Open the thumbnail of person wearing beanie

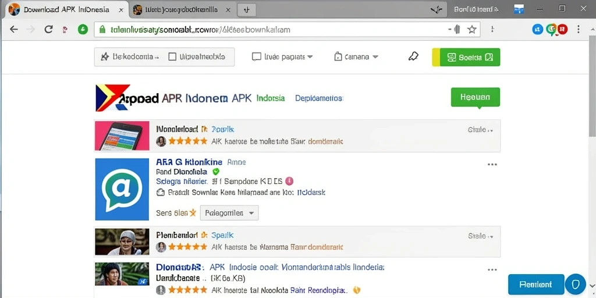(x=122, y=242)
